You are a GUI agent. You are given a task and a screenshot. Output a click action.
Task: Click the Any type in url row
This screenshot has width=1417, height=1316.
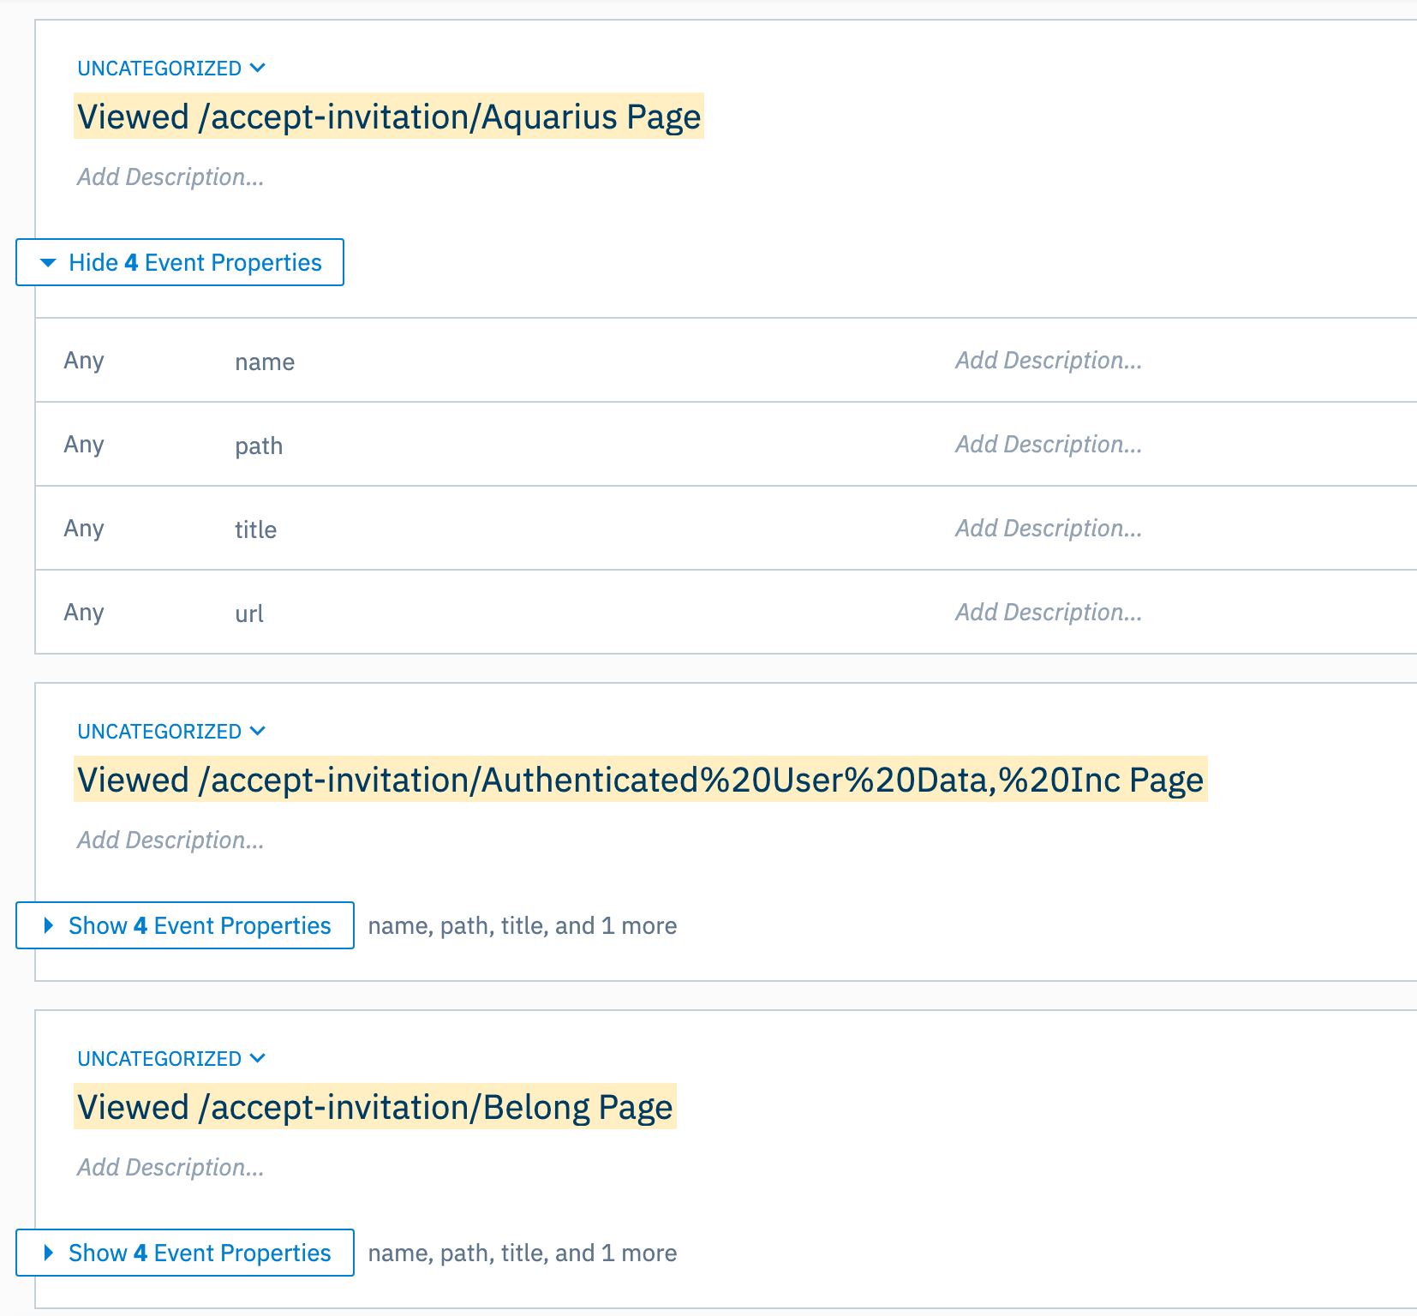pyautogui.click(x=84, y=613)
